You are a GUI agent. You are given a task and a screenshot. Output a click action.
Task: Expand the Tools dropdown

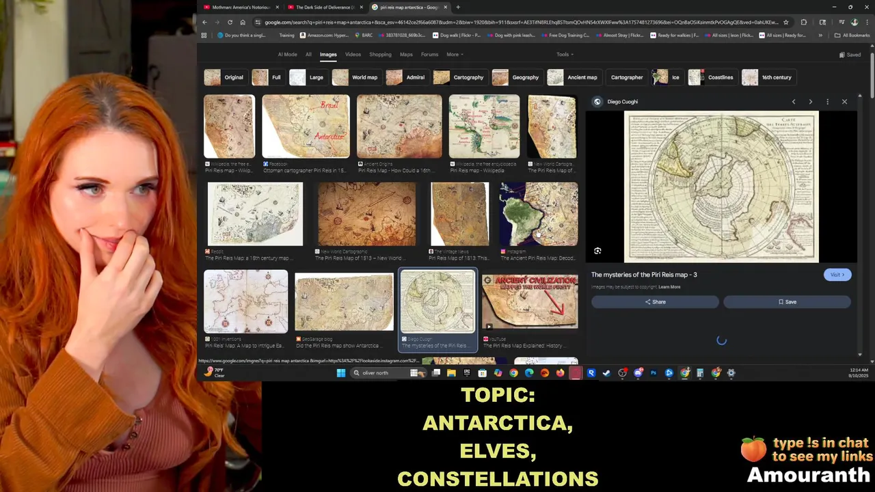tap(565, 55)
